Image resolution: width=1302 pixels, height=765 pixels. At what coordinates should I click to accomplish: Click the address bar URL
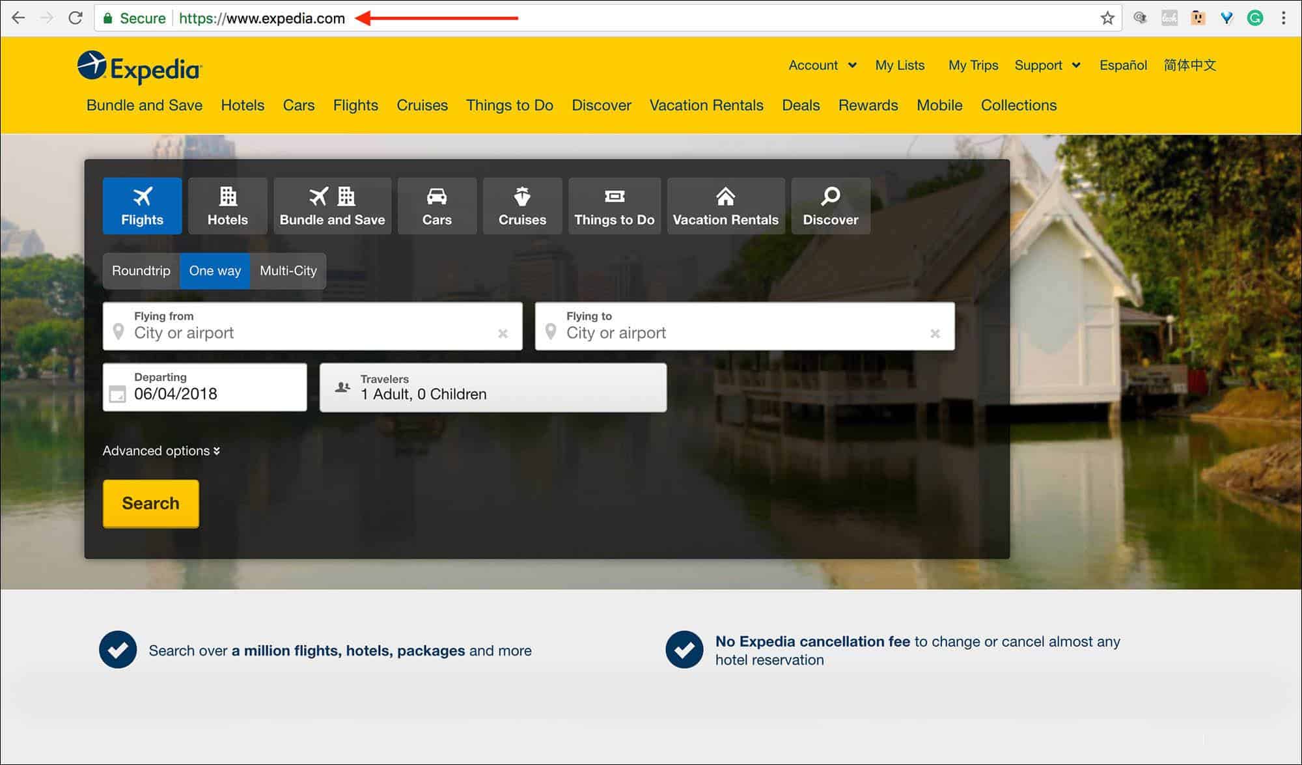tap(262, 18)
